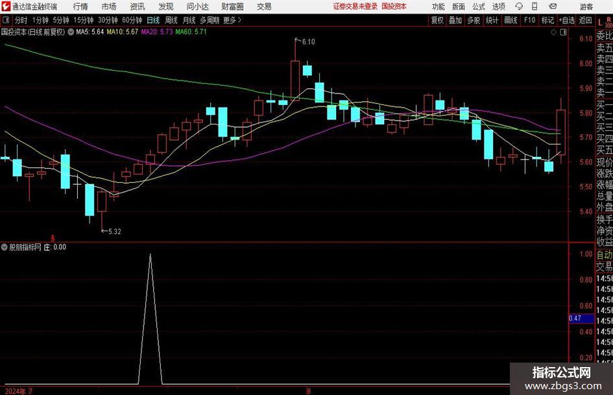Click 证券交易未登录 login link
The image size is (613, 395).
pyautogui.click(x=355, y=6)
